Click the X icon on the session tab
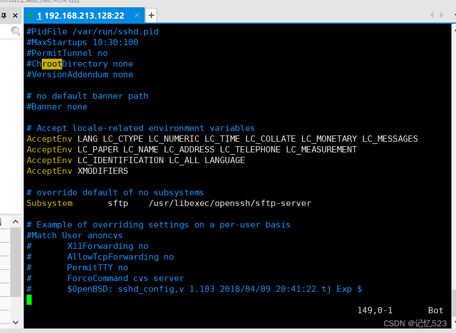The image size is (456, 333). pos(136,15)
